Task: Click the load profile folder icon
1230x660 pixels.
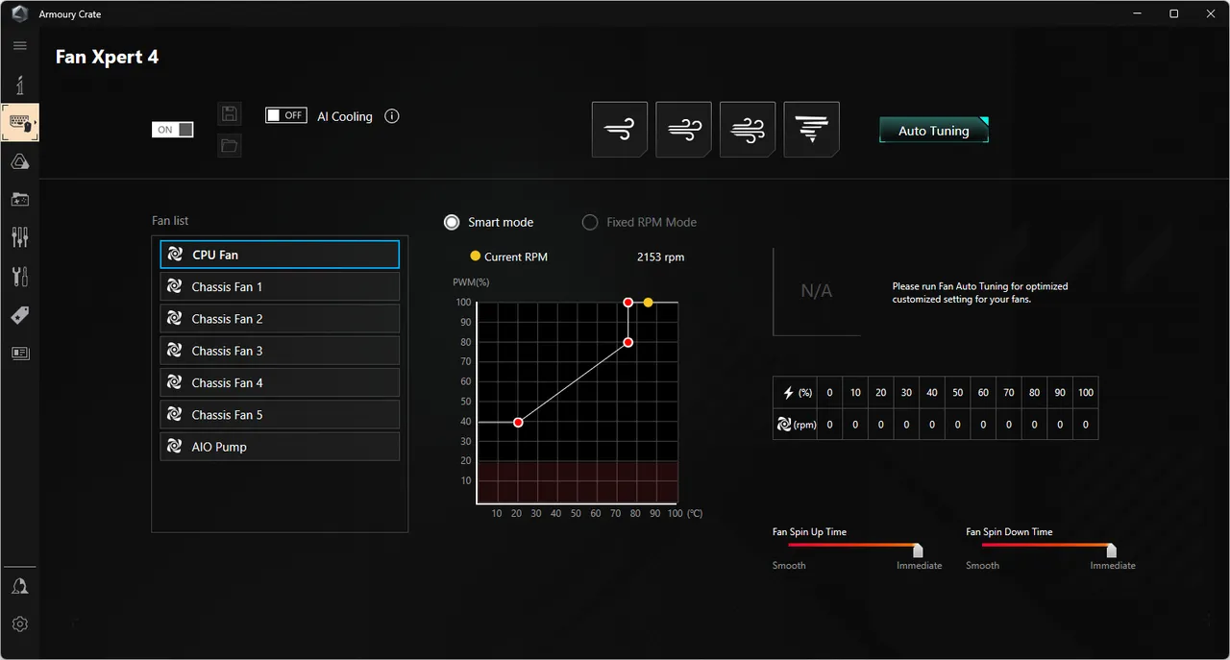Action: (229, 146)
